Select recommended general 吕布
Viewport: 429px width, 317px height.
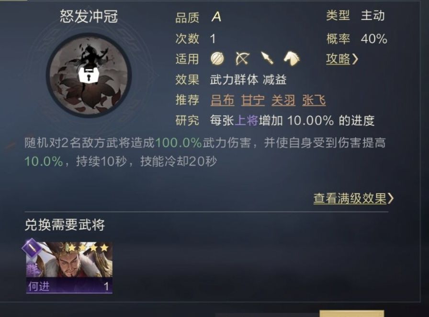click(x=223, y=100)
